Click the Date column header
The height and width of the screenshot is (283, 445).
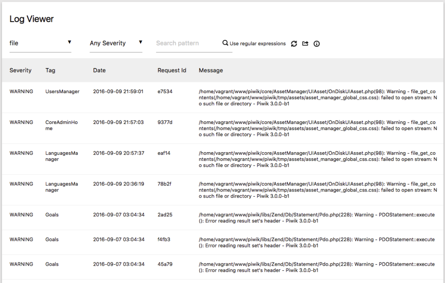tap(100, 70)
